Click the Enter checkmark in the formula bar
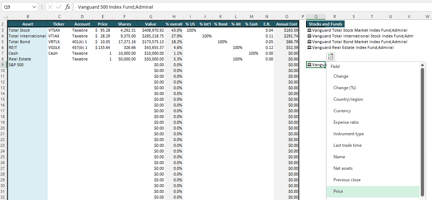 tap(59, 7)
